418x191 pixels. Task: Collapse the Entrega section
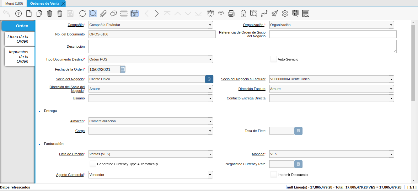point(40,111)
